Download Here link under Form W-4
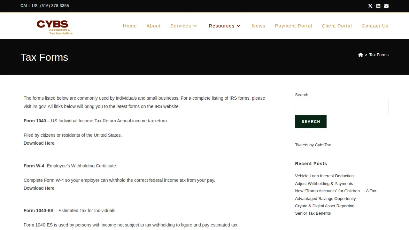The image size is (409, 230). click(x=39, y=188)
